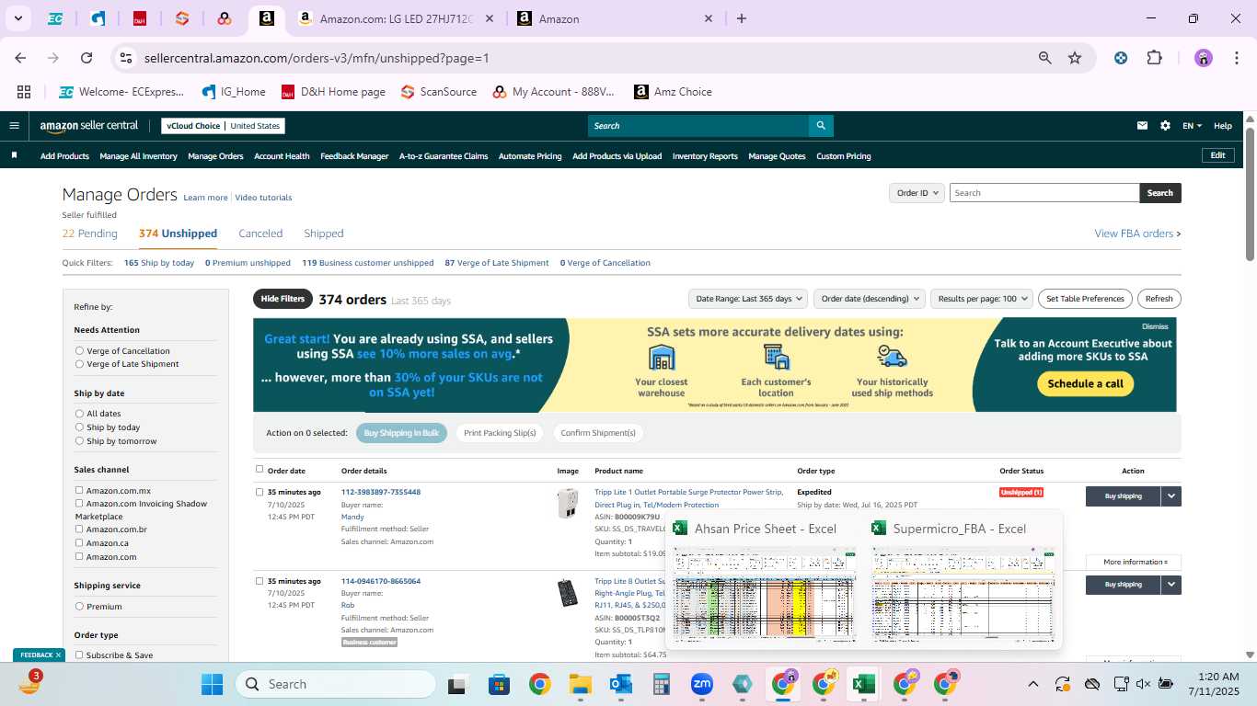The height and width of the screenshot is (706, 1257).
Task: Click the yellow Schedule a call button
Action: point(1086,383)
